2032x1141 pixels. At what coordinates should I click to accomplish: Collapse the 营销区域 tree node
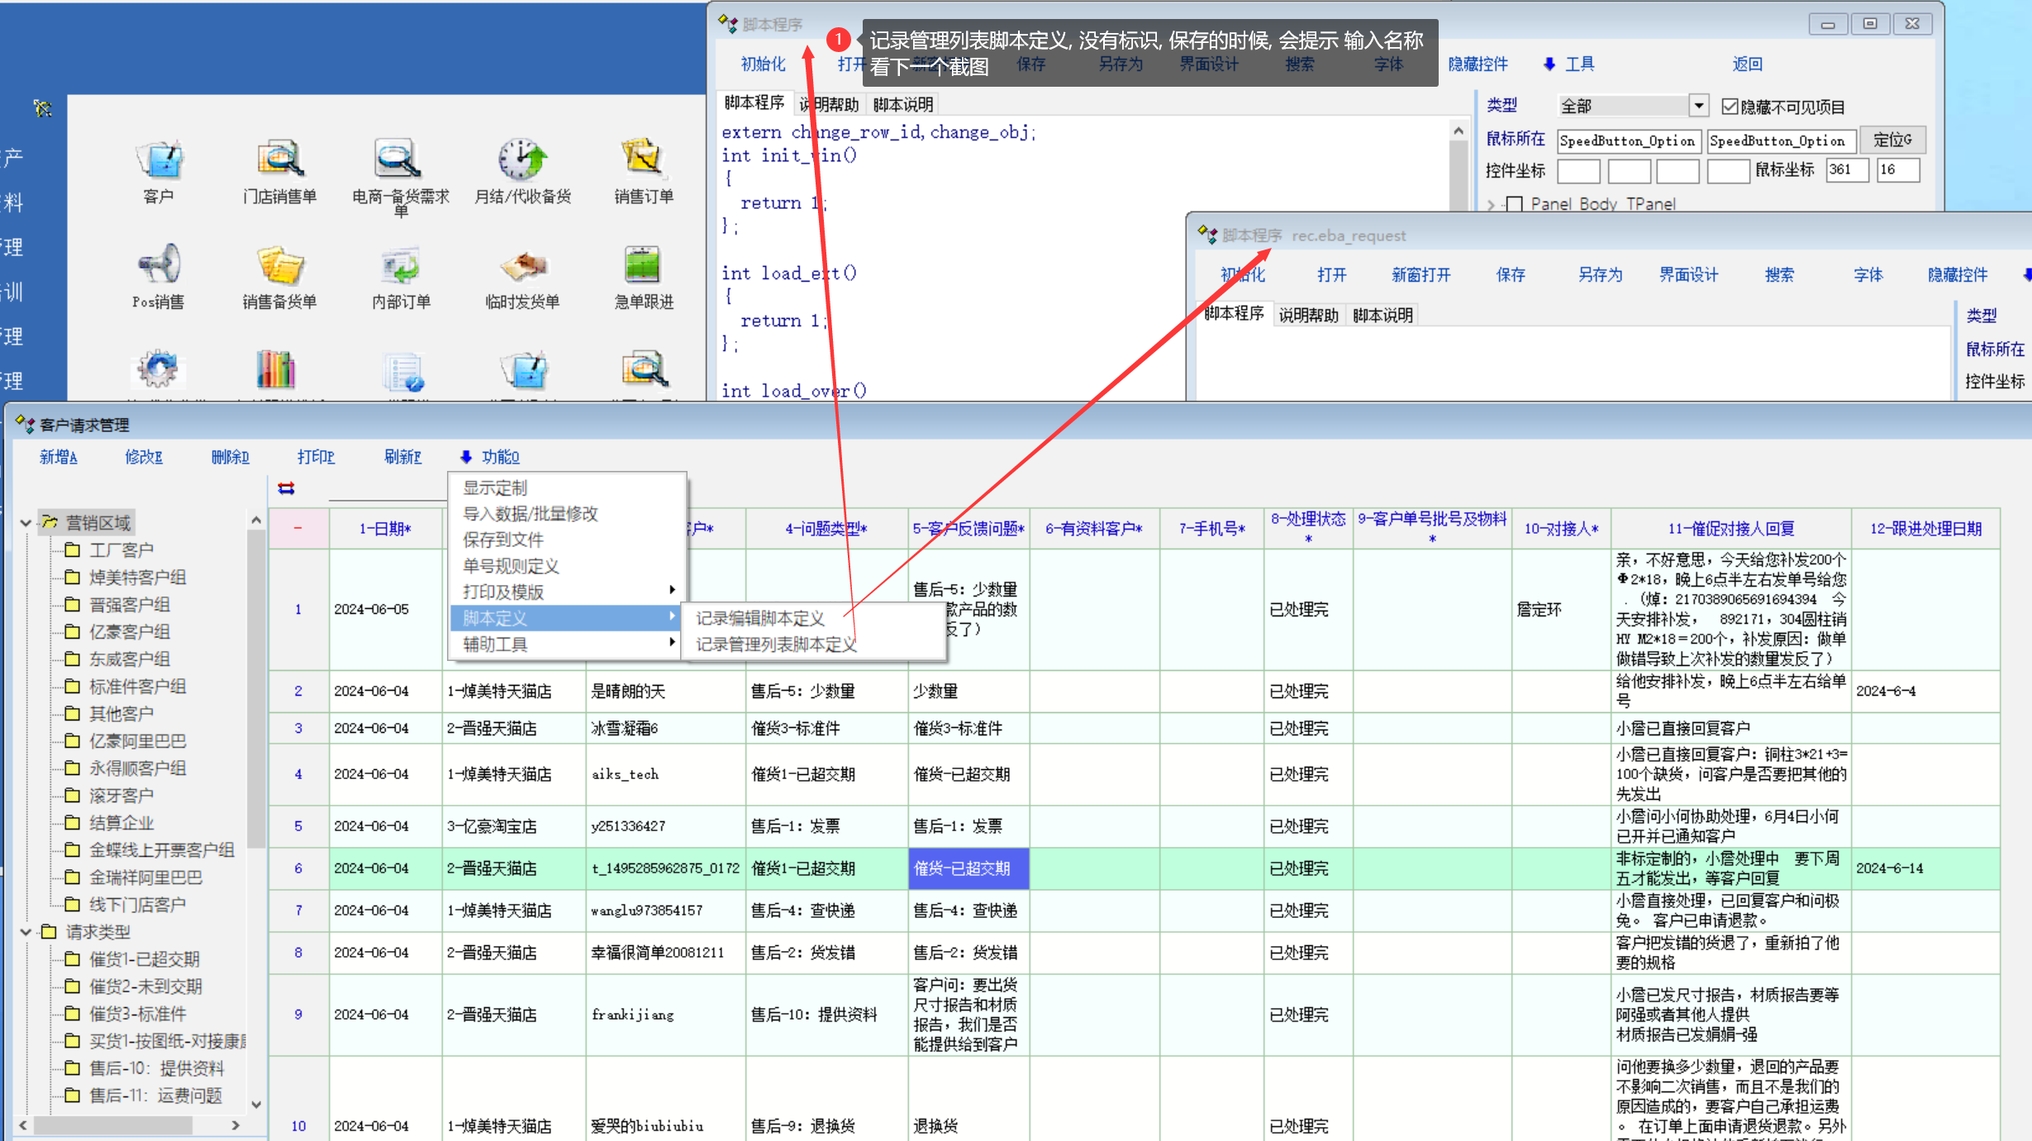pyautogui.click(x=26, y=523)
